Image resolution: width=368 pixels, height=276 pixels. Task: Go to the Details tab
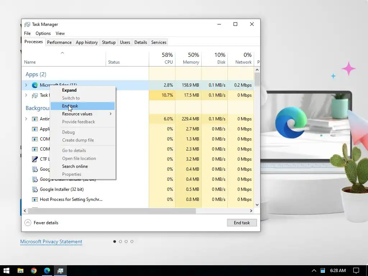[x=141, y=42]
